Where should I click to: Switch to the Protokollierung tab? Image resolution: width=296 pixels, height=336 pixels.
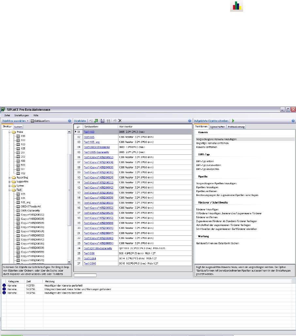236,127
